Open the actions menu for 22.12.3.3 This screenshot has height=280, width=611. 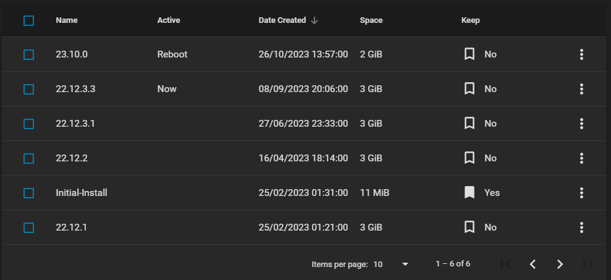pyautogui.click(x=581, y=89)
